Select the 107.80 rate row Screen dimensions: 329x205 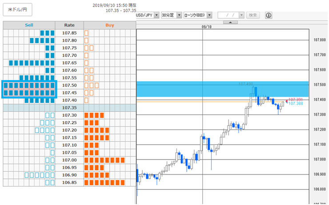69,41
